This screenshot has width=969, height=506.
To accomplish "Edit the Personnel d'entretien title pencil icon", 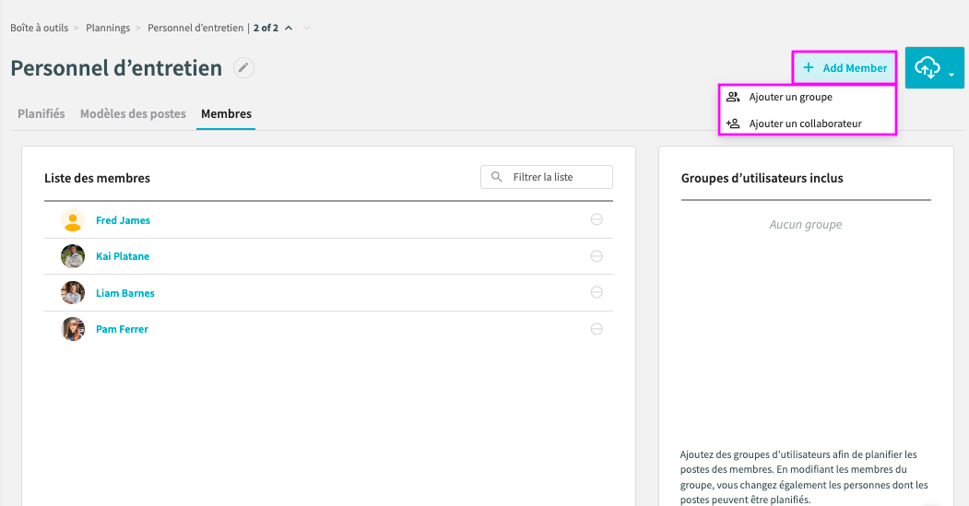I will click(x=243, y=68).
